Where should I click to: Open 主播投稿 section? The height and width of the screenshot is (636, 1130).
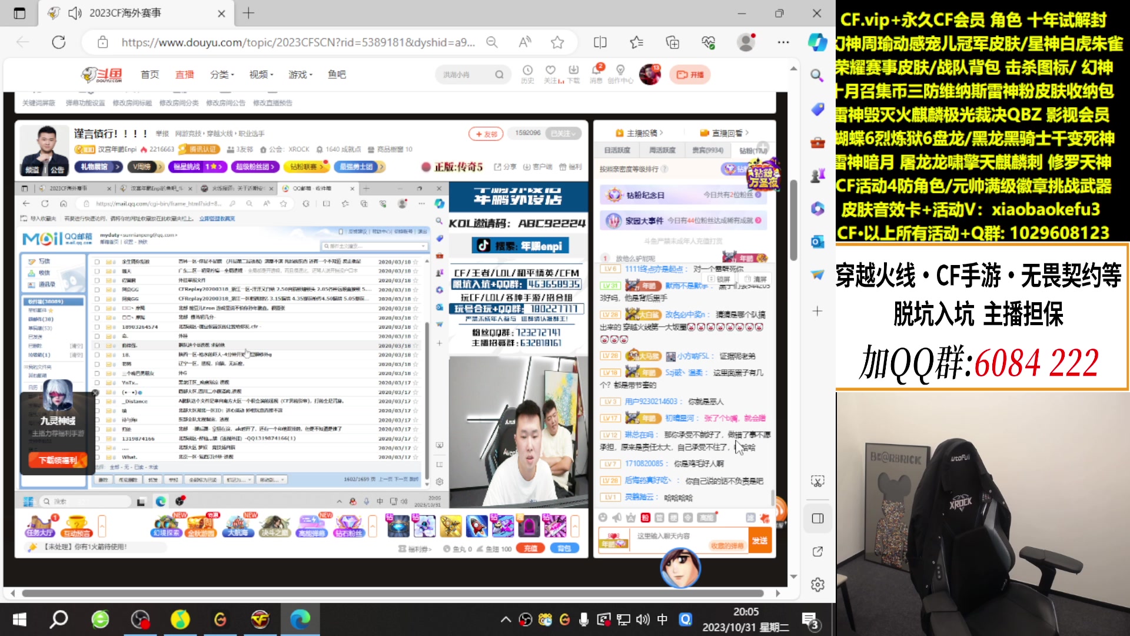point(639,133)
